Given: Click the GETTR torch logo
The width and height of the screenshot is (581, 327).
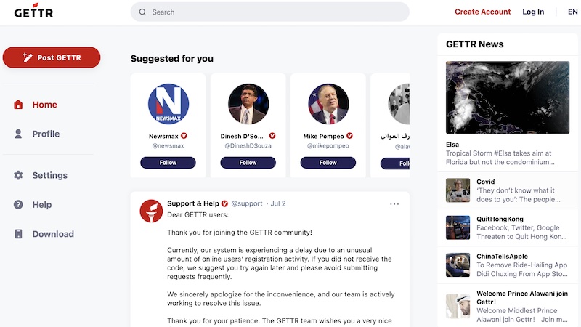Looking at the screenshot, I should (33, 11).
